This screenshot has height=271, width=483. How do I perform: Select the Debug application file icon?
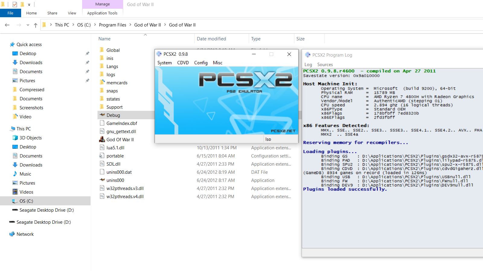click(x=102, y=115)
